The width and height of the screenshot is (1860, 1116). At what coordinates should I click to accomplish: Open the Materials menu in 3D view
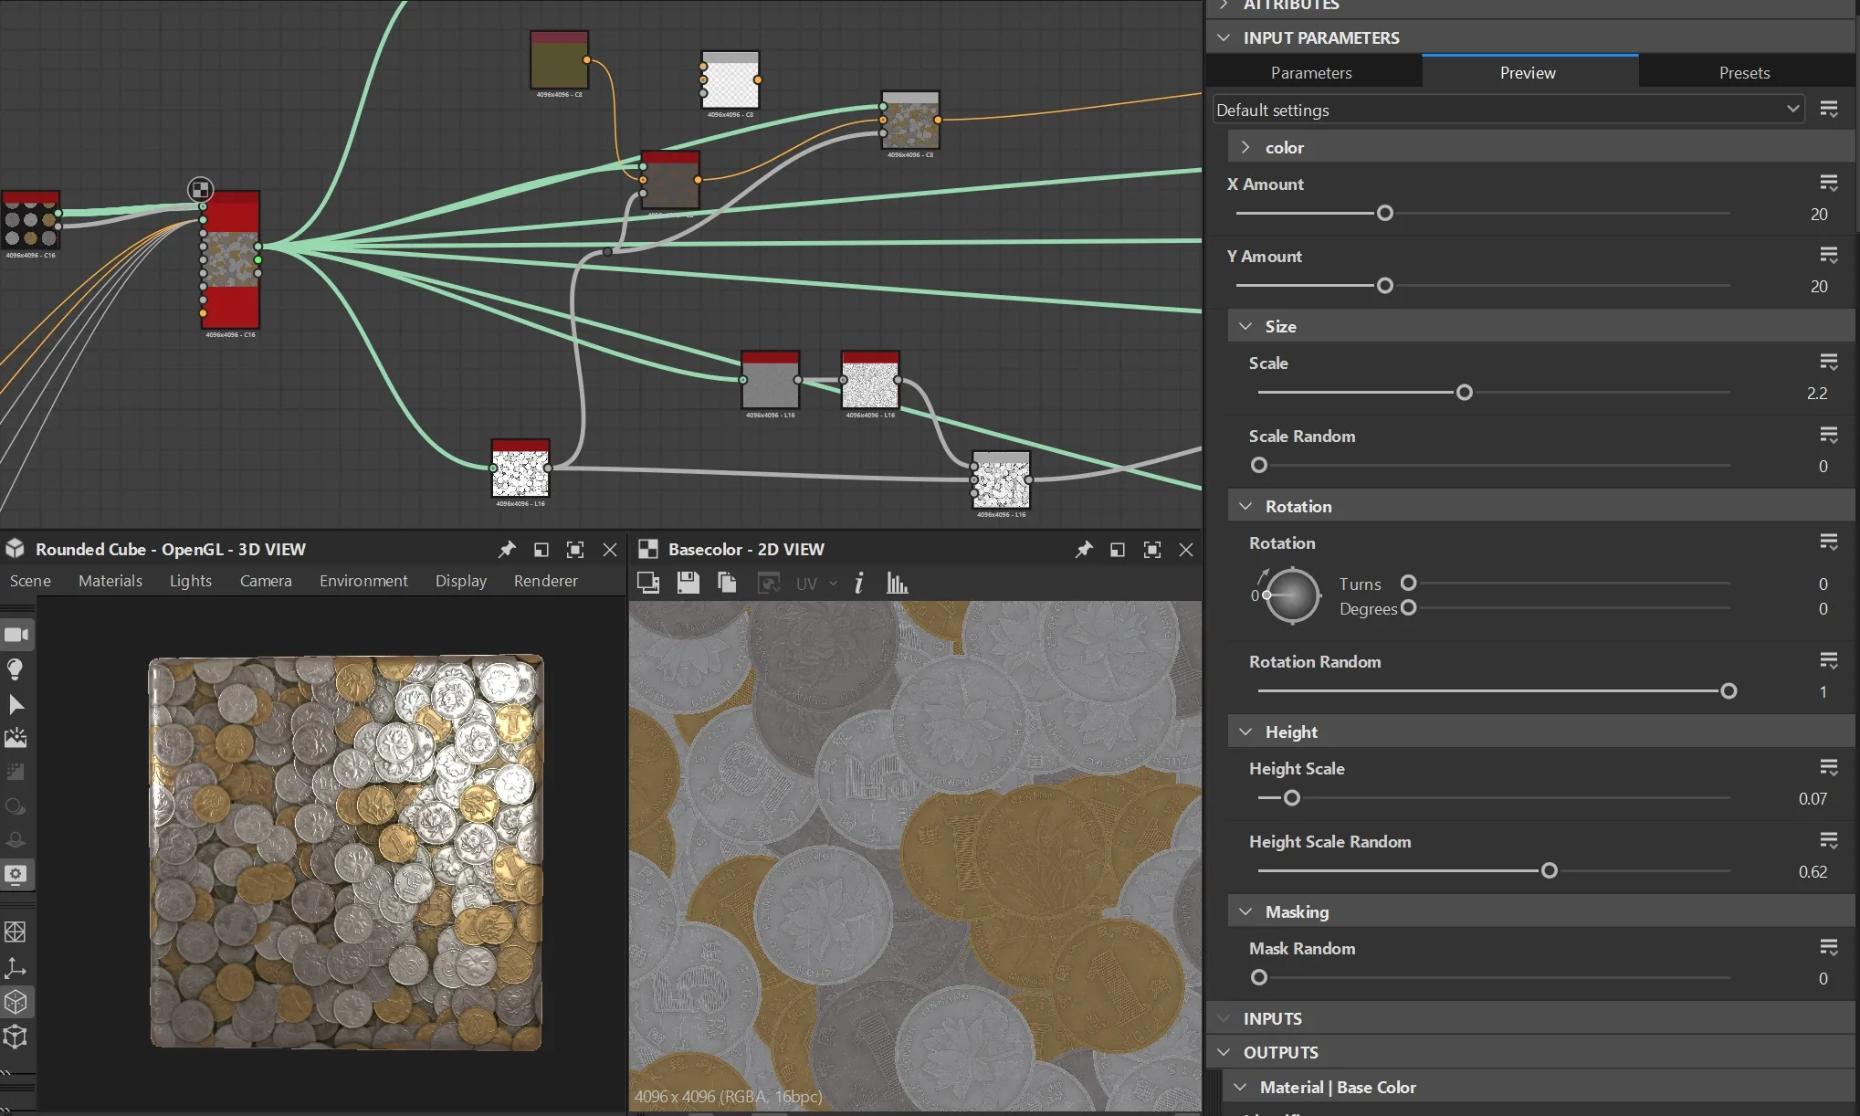[110, 580]
